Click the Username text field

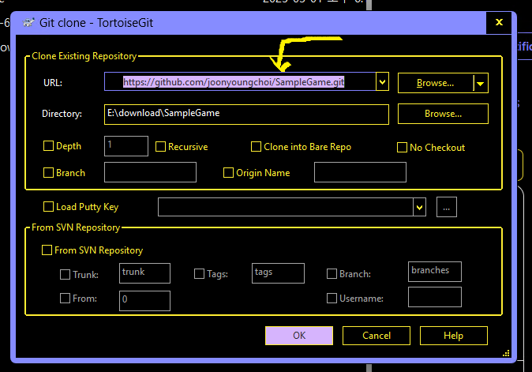435,297
